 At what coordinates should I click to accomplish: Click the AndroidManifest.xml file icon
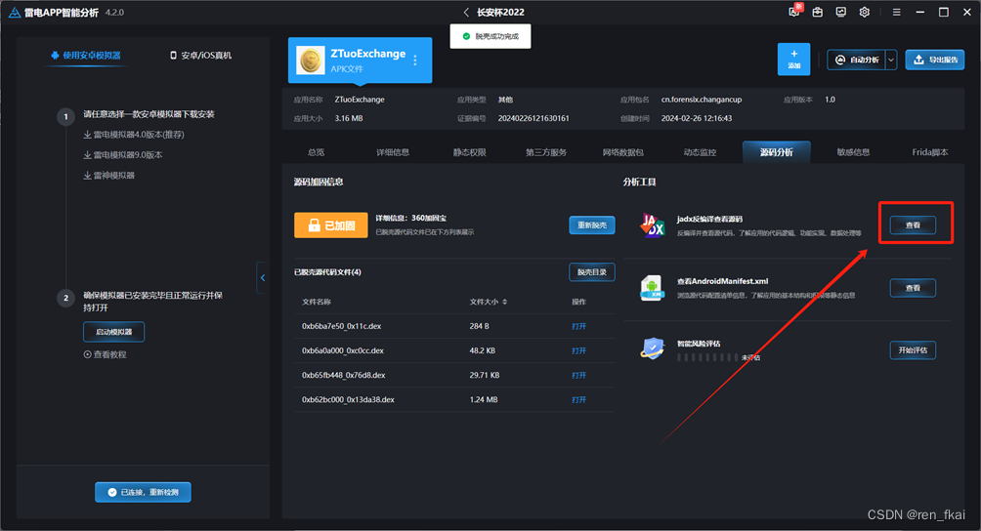click(x=652, y=288)
